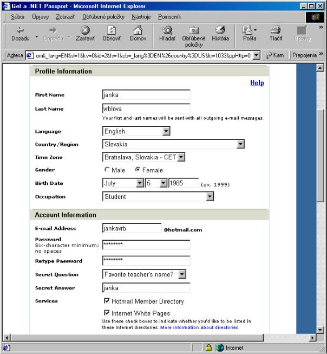The width and height of the screenshot is (327, 354).
Task: Go to Domov home page icon
Action: 138,31
